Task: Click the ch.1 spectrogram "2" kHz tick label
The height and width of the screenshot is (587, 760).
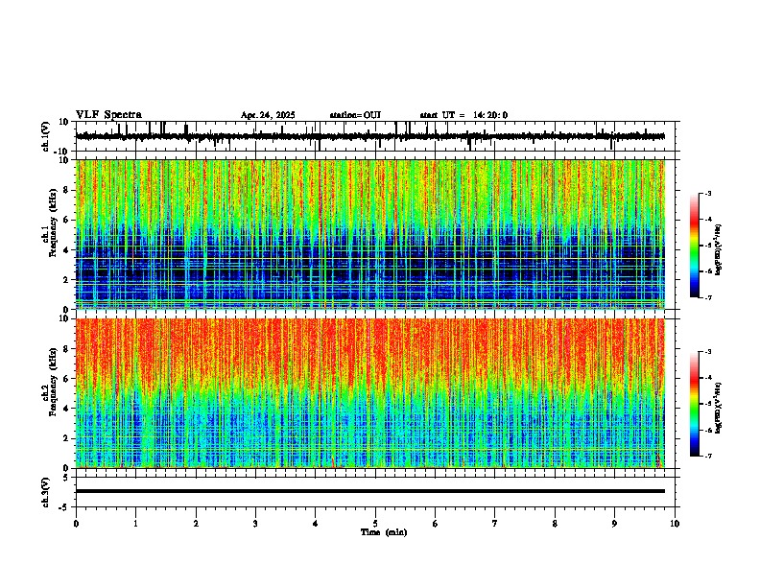Action: click(66, 280)
